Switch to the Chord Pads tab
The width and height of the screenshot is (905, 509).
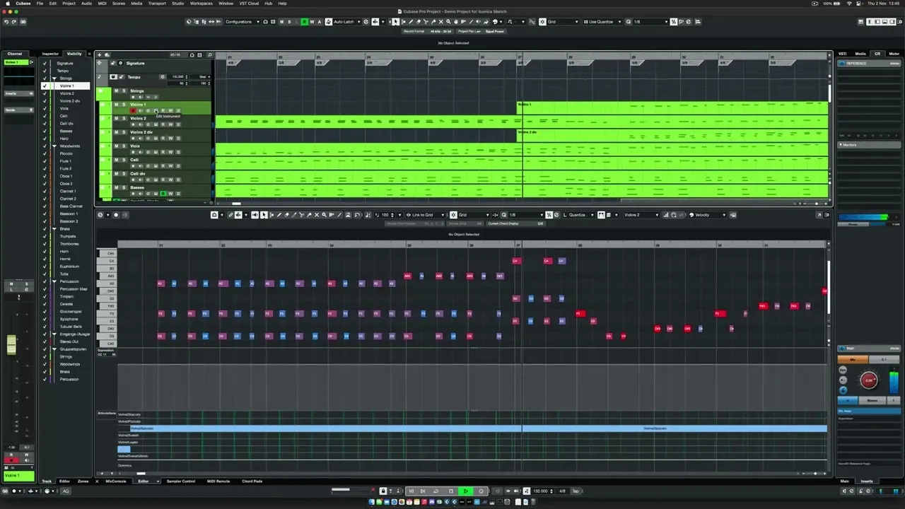[252, 481]
